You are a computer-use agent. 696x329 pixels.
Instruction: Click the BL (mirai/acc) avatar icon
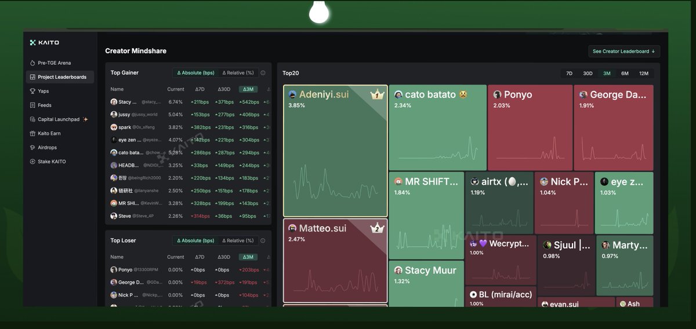pos(473,294)
